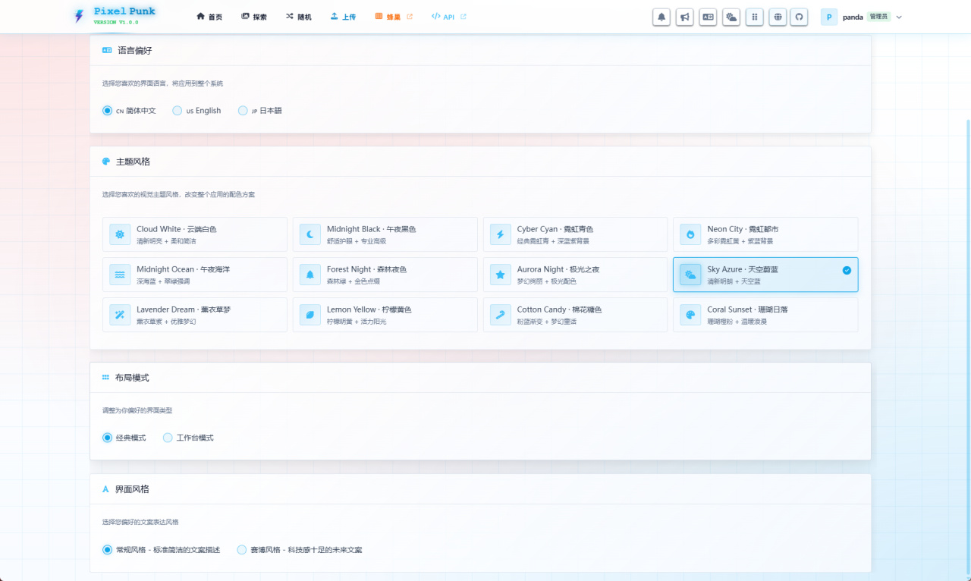Click the globe icon in header
Image resolution: width=971 pixels, height=581 pixels.
777,17
